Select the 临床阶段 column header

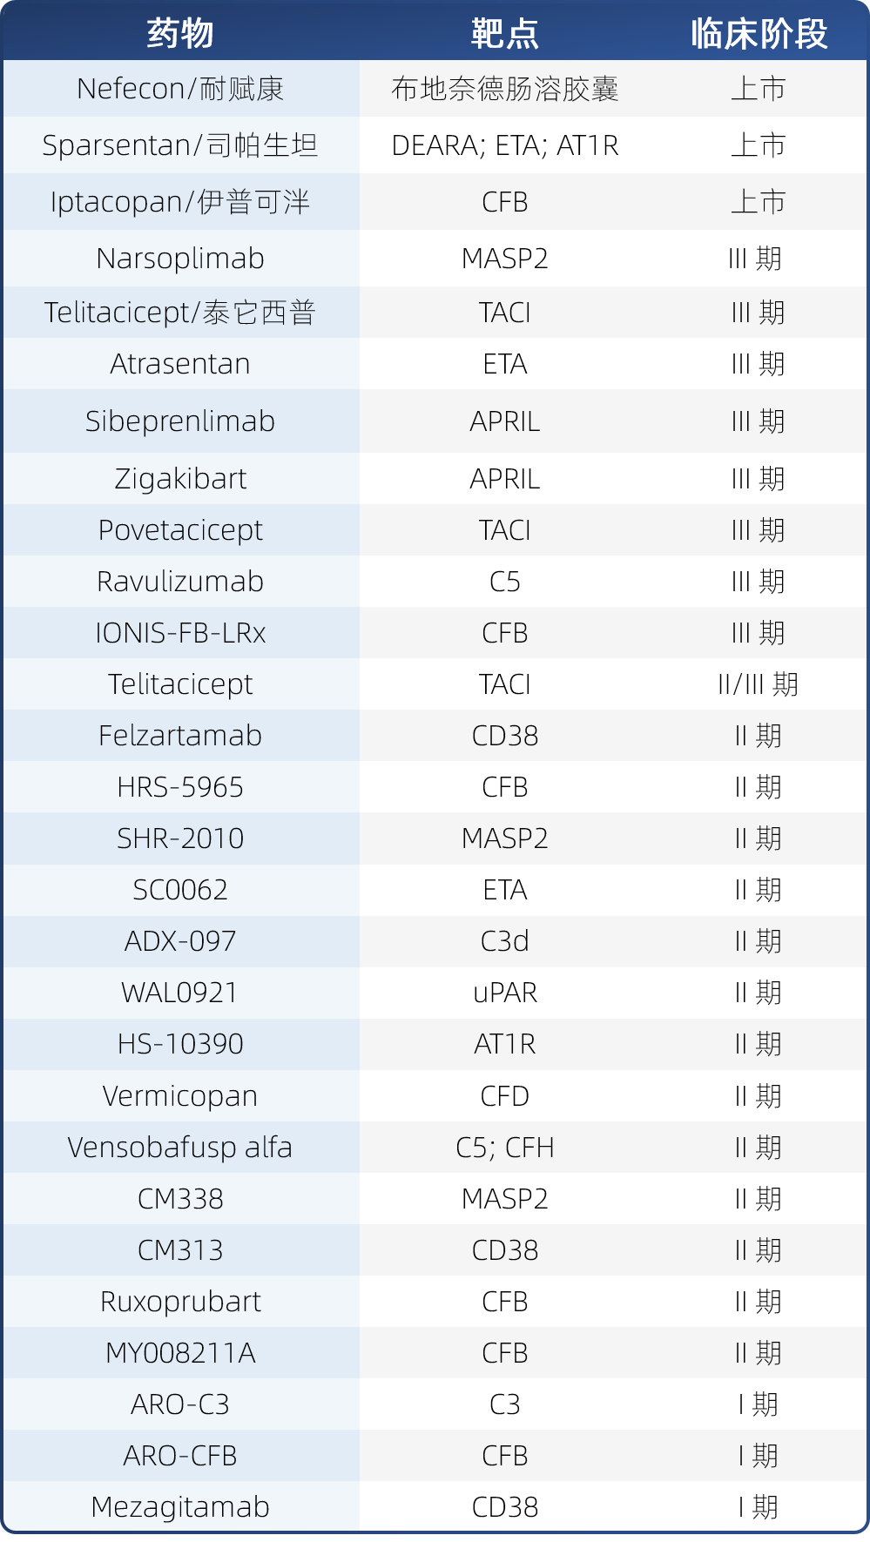758,33
